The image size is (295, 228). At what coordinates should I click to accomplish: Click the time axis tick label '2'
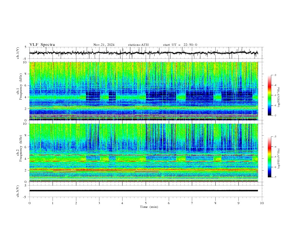point(76,203)
